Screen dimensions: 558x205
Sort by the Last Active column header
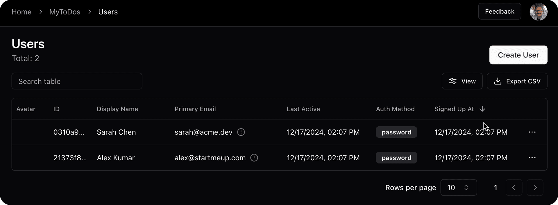303,109
